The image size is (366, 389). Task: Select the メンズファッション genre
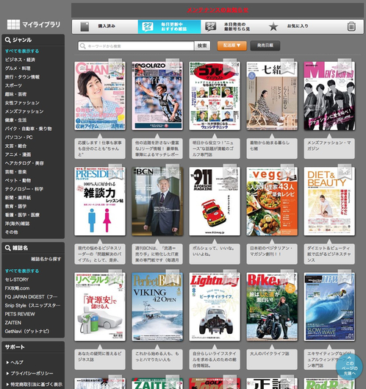24,111
